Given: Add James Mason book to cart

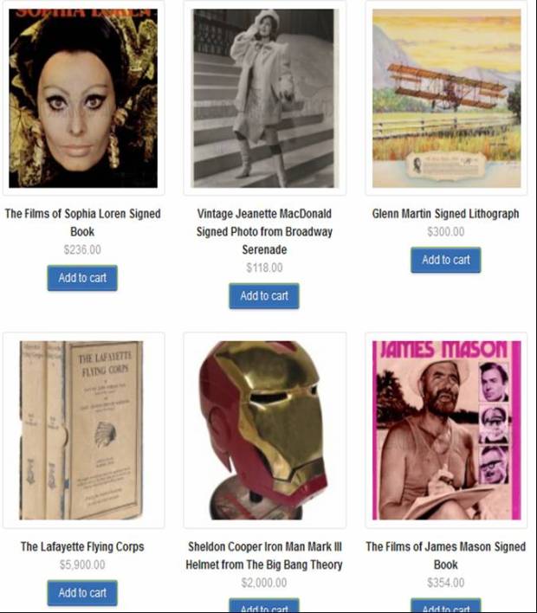Looking at the screenshot, I should (446, 605).
